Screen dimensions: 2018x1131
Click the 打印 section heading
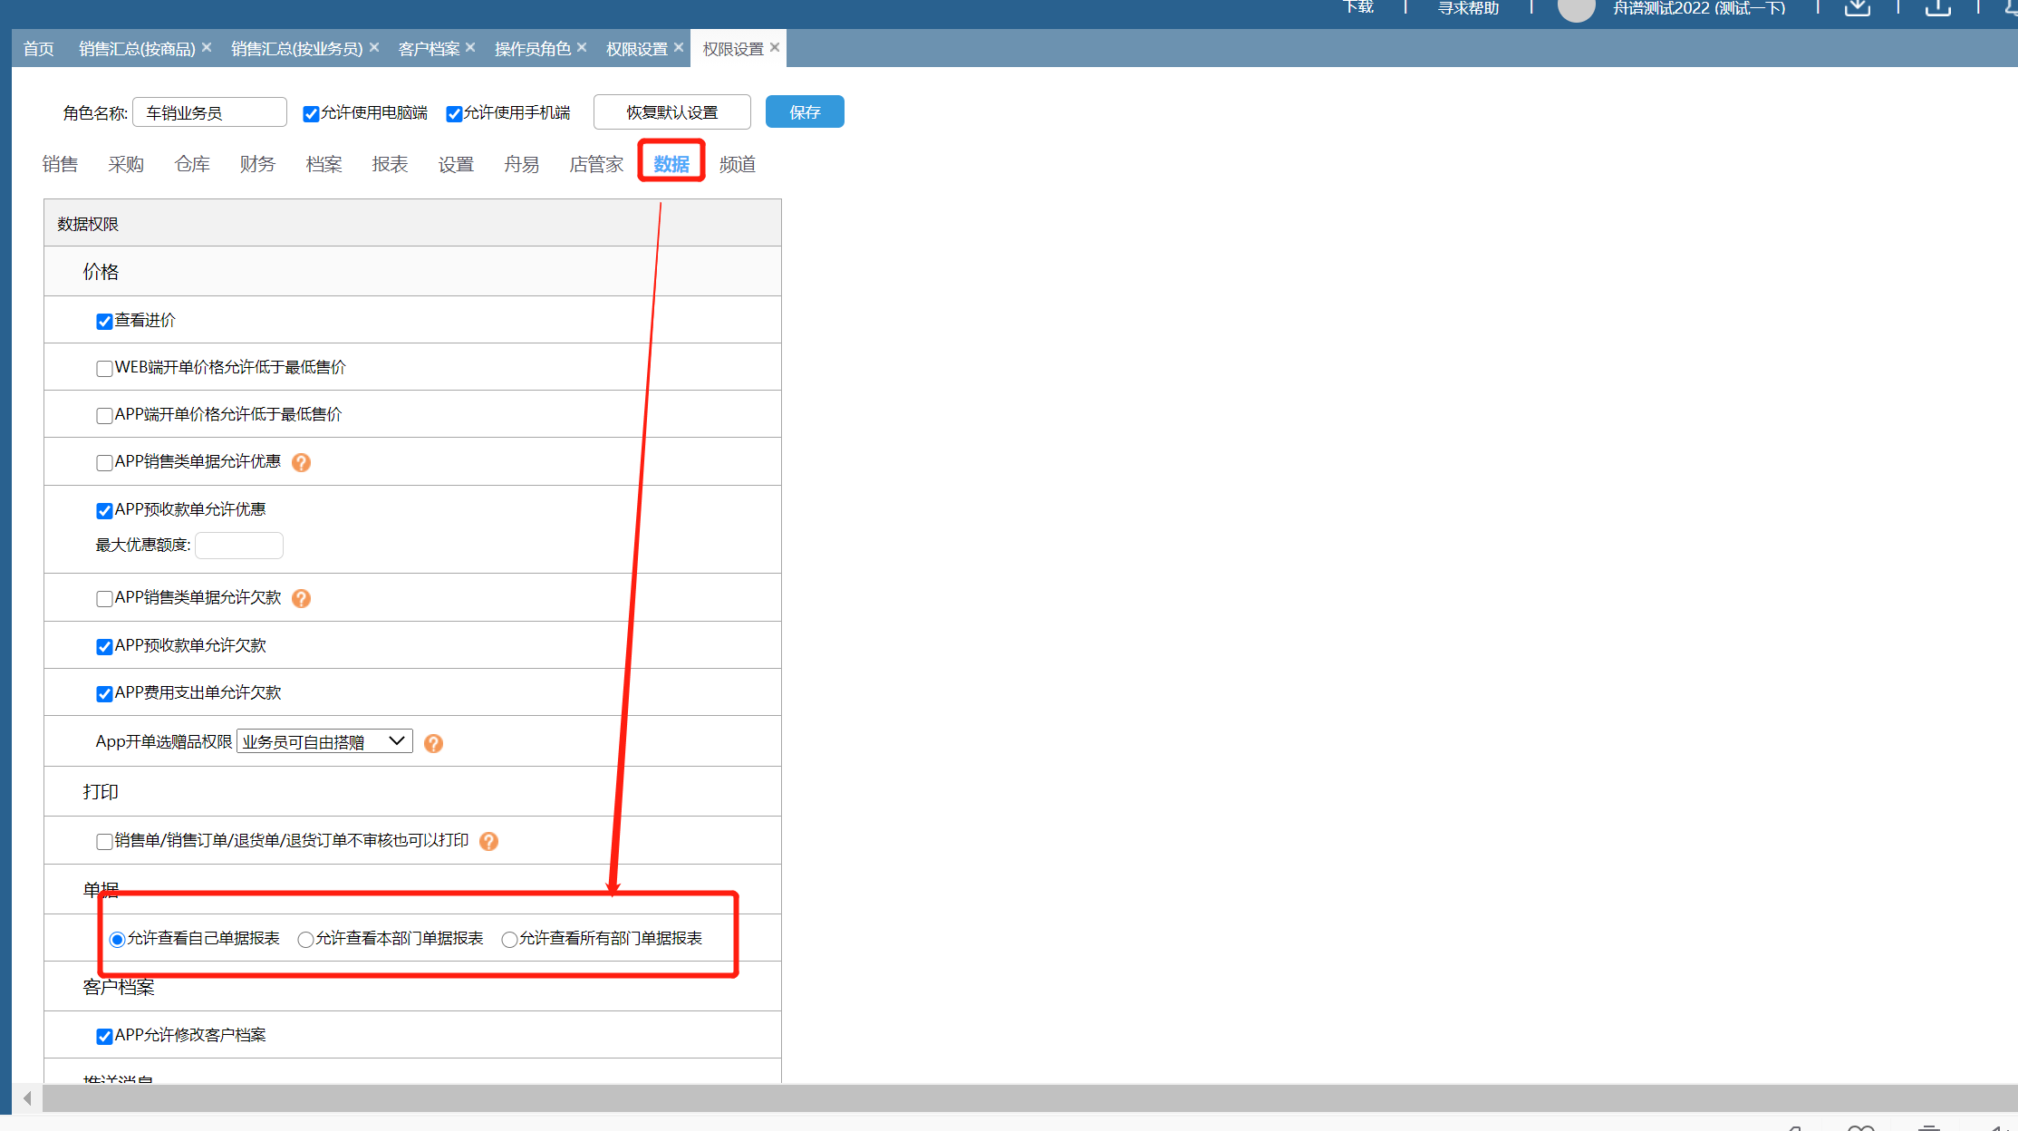101,792
